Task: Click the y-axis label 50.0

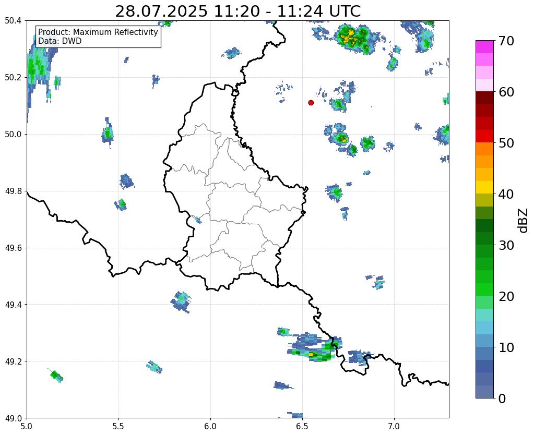Action: point(13,135)
